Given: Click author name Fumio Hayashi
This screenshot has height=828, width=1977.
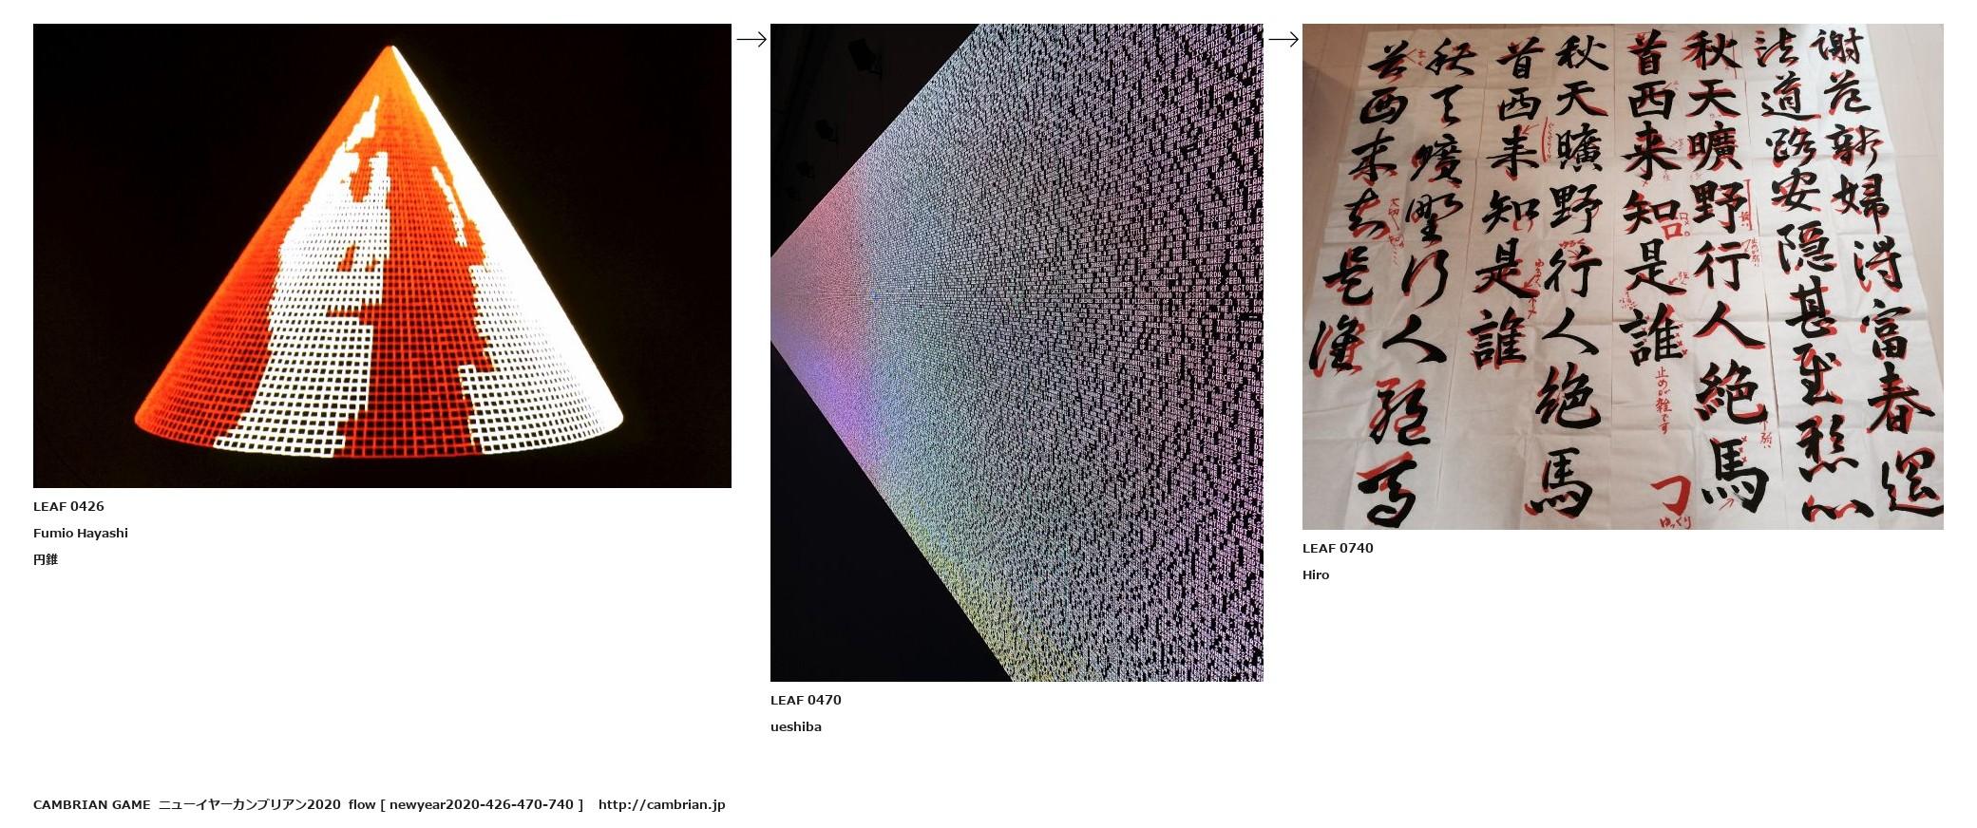Looking at the screenshot, I should click(81, 533).
